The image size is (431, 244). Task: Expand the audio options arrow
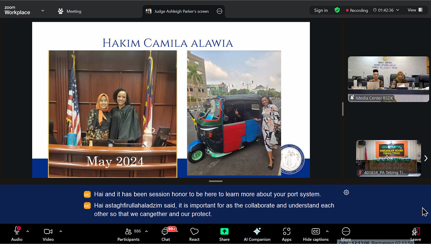[x=28, y=231]
